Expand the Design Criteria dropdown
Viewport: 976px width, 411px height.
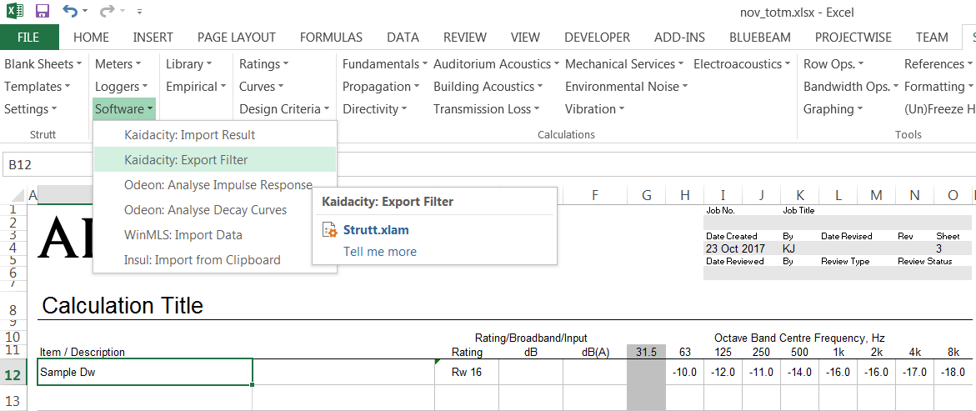pos(285,109)
